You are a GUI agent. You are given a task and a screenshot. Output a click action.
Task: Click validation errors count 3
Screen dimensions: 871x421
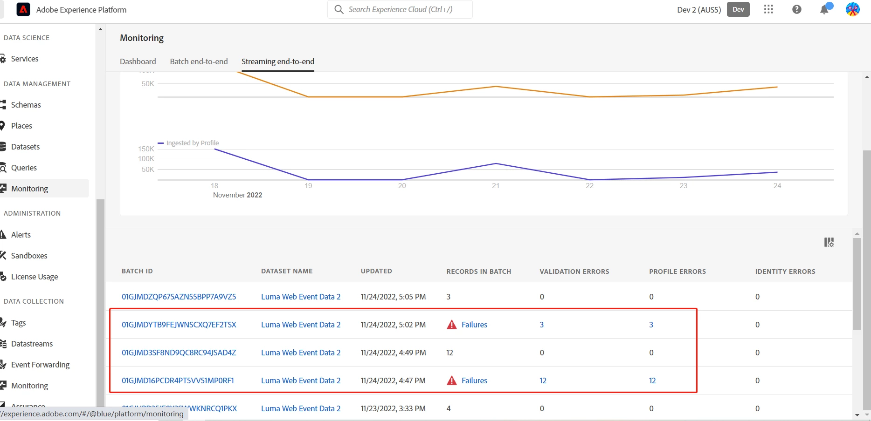point(542,325)
